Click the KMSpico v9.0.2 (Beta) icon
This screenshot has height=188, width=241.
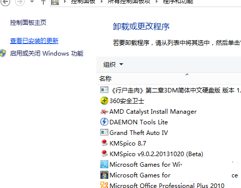[x=104, y=154]
